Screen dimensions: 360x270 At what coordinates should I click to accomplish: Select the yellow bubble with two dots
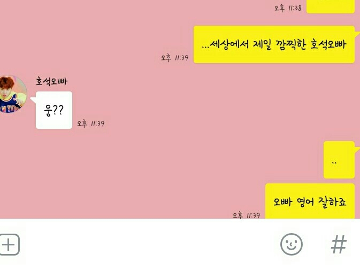pos(339,160)
